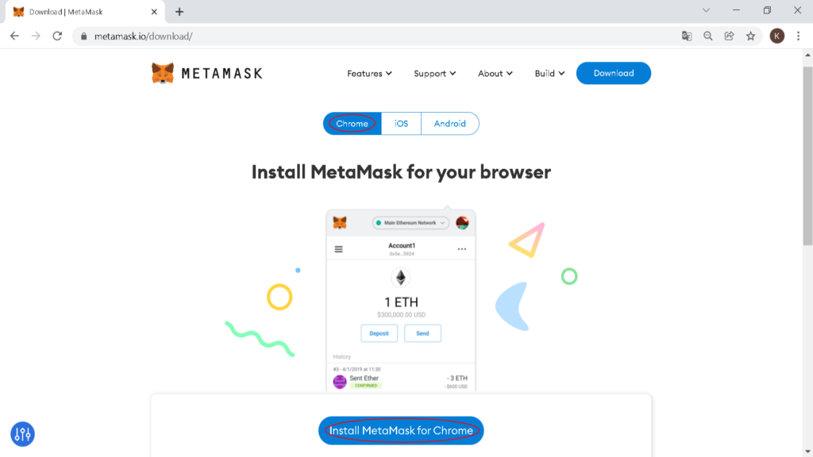This screenshot has height=457, width=813.
Task: Click the MetaMask fox logo in the header
Action: tap(164, 73)
